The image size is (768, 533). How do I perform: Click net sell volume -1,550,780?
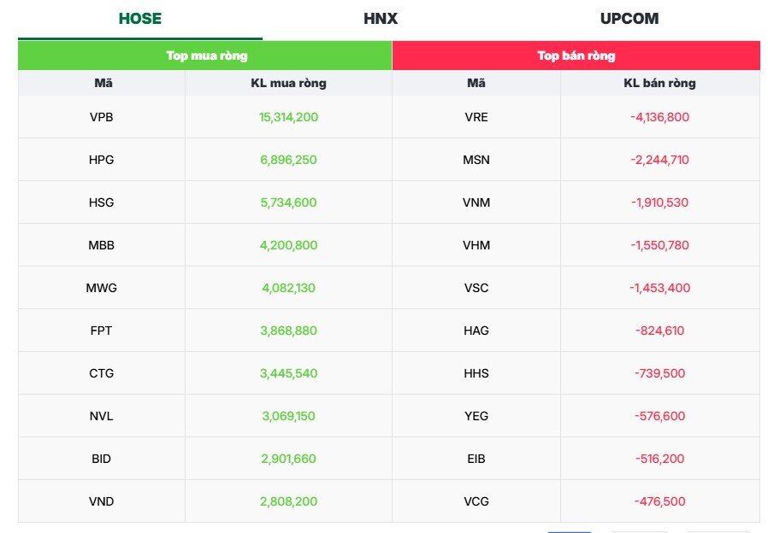click(x=659, y=245)
